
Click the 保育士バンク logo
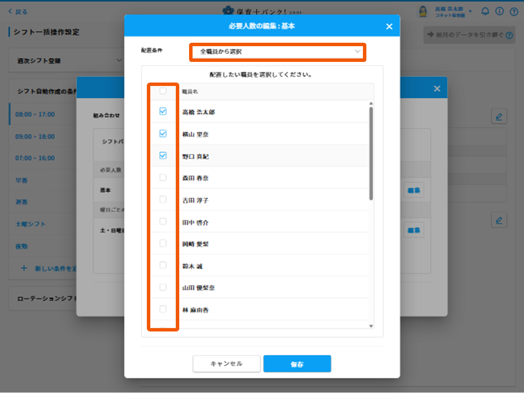point(262,11)
